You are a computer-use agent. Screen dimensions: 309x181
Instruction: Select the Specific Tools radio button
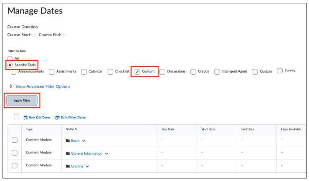tap(10, 65)
